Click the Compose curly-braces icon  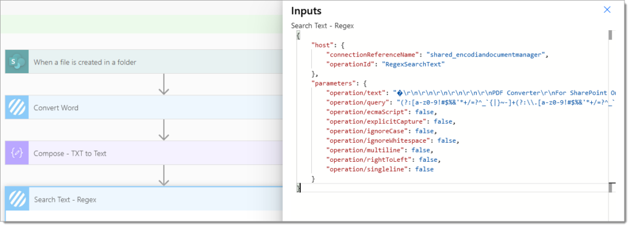(17, 153)
